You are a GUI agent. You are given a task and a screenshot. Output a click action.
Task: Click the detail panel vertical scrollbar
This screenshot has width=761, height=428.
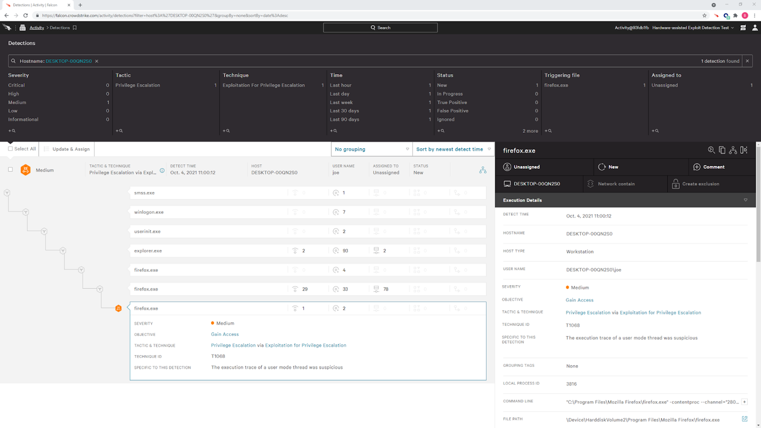[x=758, y=204]
